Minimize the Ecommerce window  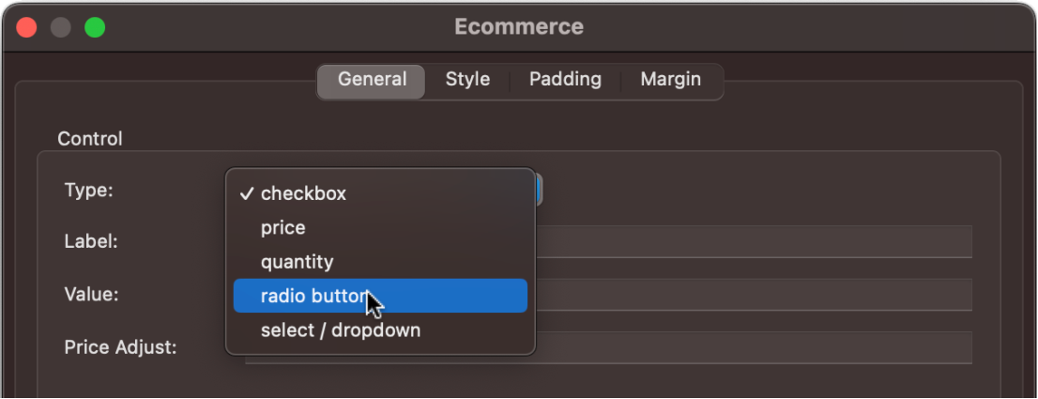(x=61, y=27)
